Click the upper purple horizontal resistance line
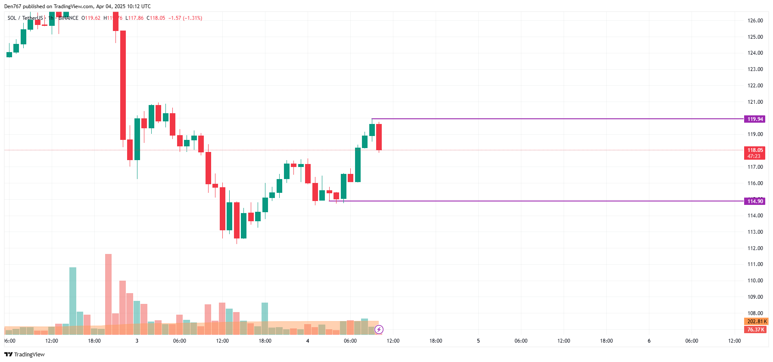The height and width of the screenshot is (362, 773). tap(560, 119)
